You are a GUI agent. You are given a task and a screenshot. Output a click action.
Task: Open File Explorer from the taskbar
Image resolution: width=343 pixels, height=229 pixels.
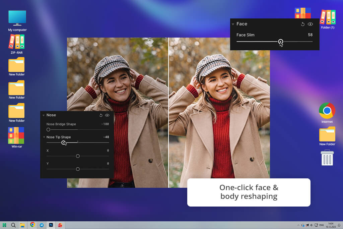point(22,225)
